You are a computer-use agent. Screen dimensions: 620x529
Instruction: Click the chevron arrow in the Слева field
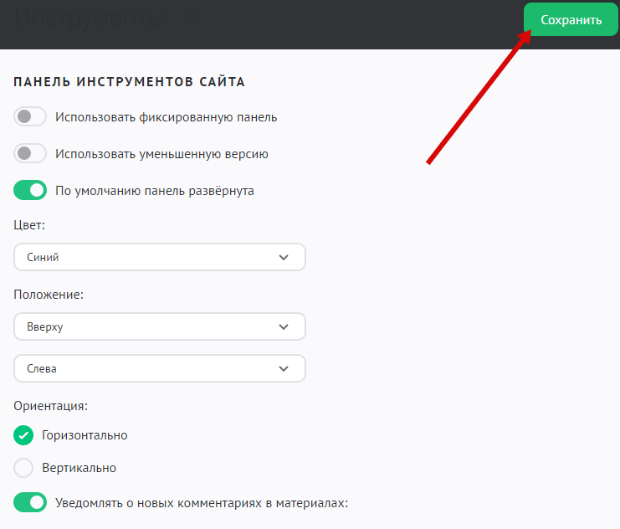pos(284,368)
